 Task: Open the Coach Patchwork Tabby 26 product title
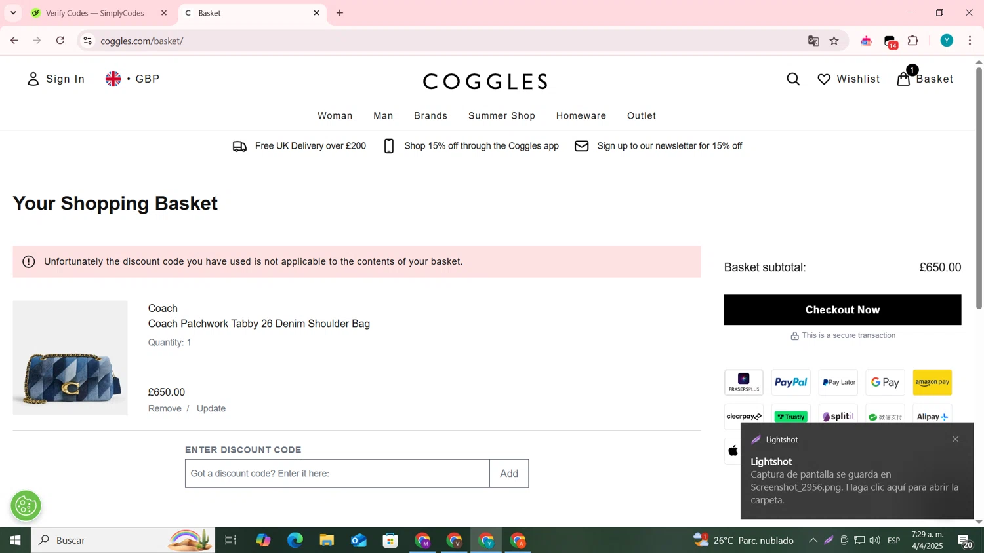coord(259,324)
